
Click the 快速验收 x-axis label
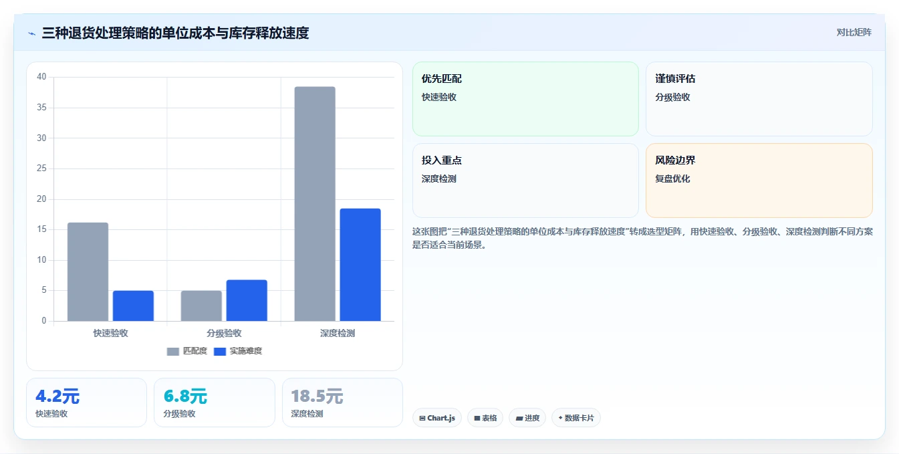pyautogui.click(x=110, y=333)
